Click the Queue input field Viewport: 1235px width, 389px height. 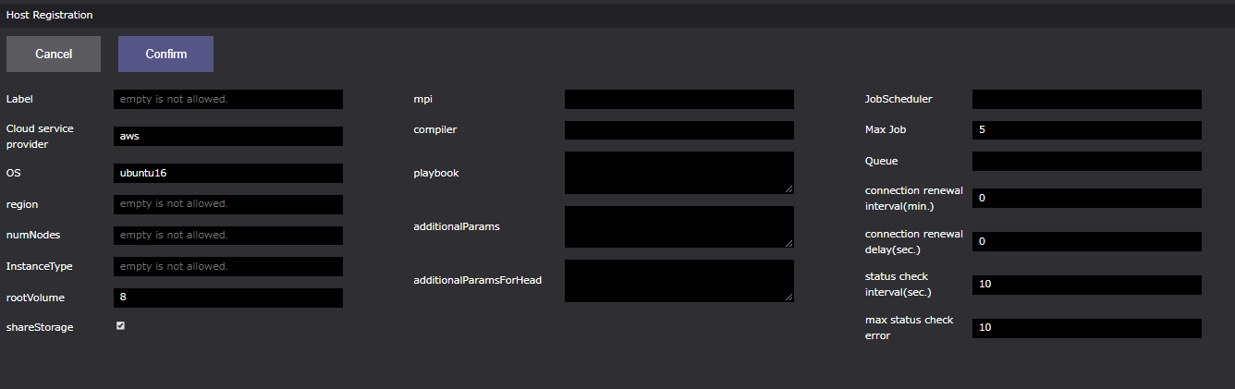tap(1086, 161)
